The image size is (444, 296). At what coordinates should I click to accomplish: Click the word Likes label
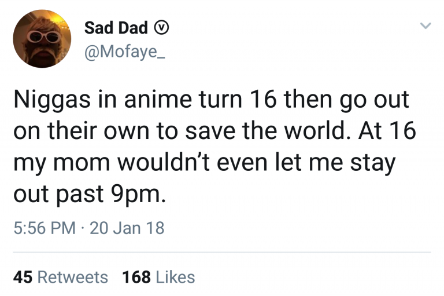point(175,277)
